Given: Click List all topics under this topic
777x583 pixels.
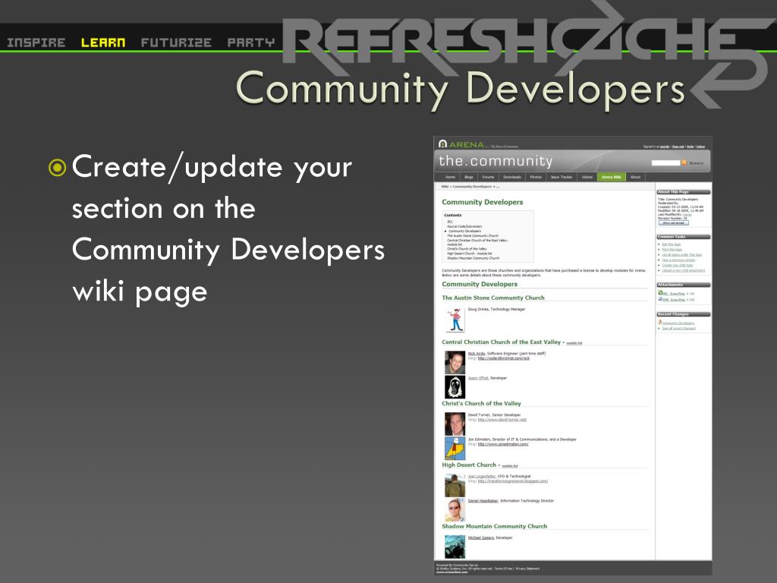Looking at the screenshot, I should (x=682, y=255).
